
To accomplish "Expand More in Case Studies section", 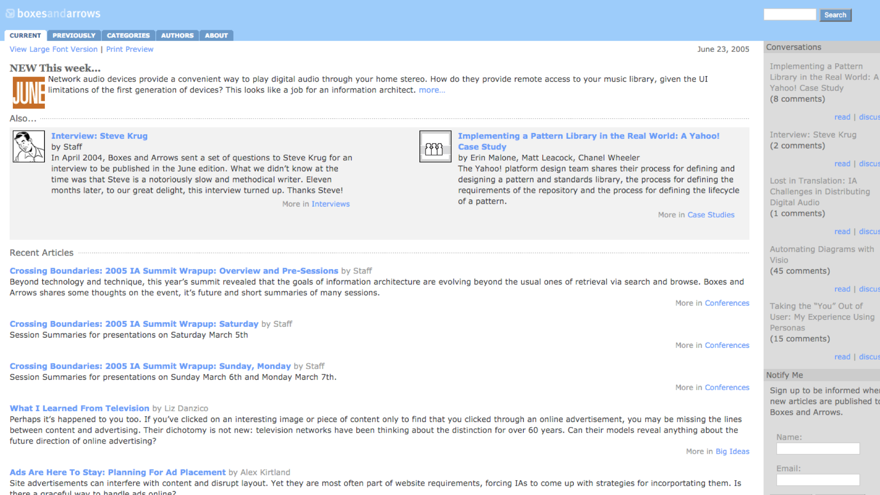I will click(711, 214).
